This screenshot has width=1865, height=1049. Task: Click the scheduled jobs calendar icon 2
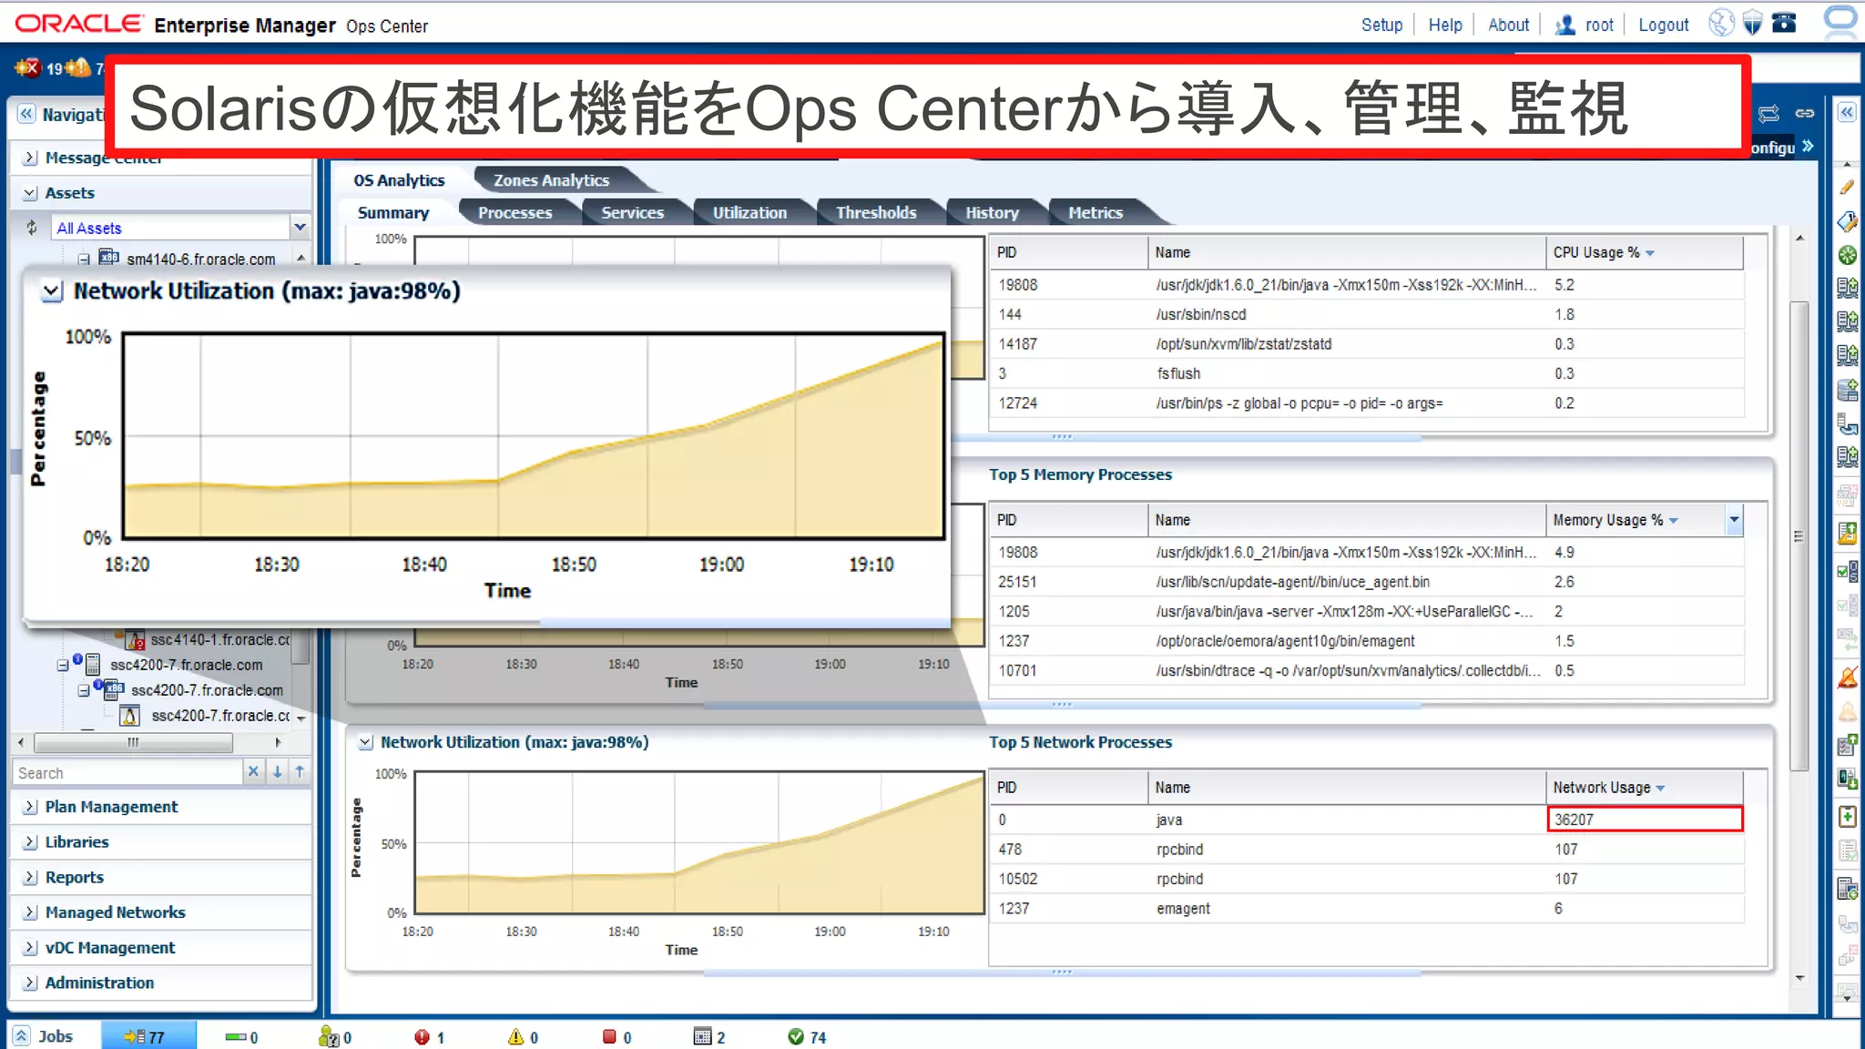(702, 1037)
